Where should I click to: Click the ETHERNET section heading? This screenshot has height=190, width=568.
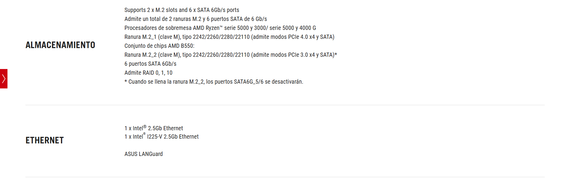click(45, 140)
